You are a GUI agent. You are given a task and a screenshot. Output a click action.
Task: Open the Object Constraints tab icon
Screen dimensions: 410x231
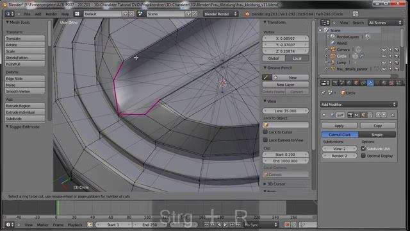point(363,83)
